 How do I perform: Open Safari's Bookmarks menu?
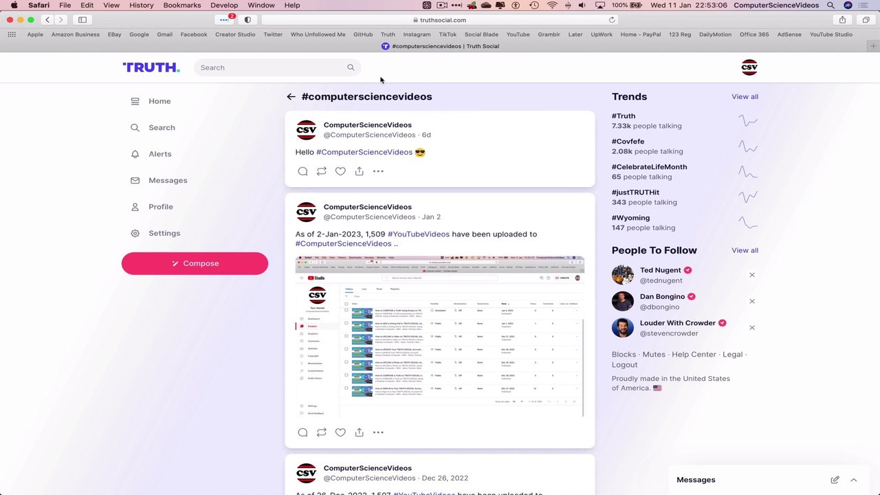coord(182,5)
